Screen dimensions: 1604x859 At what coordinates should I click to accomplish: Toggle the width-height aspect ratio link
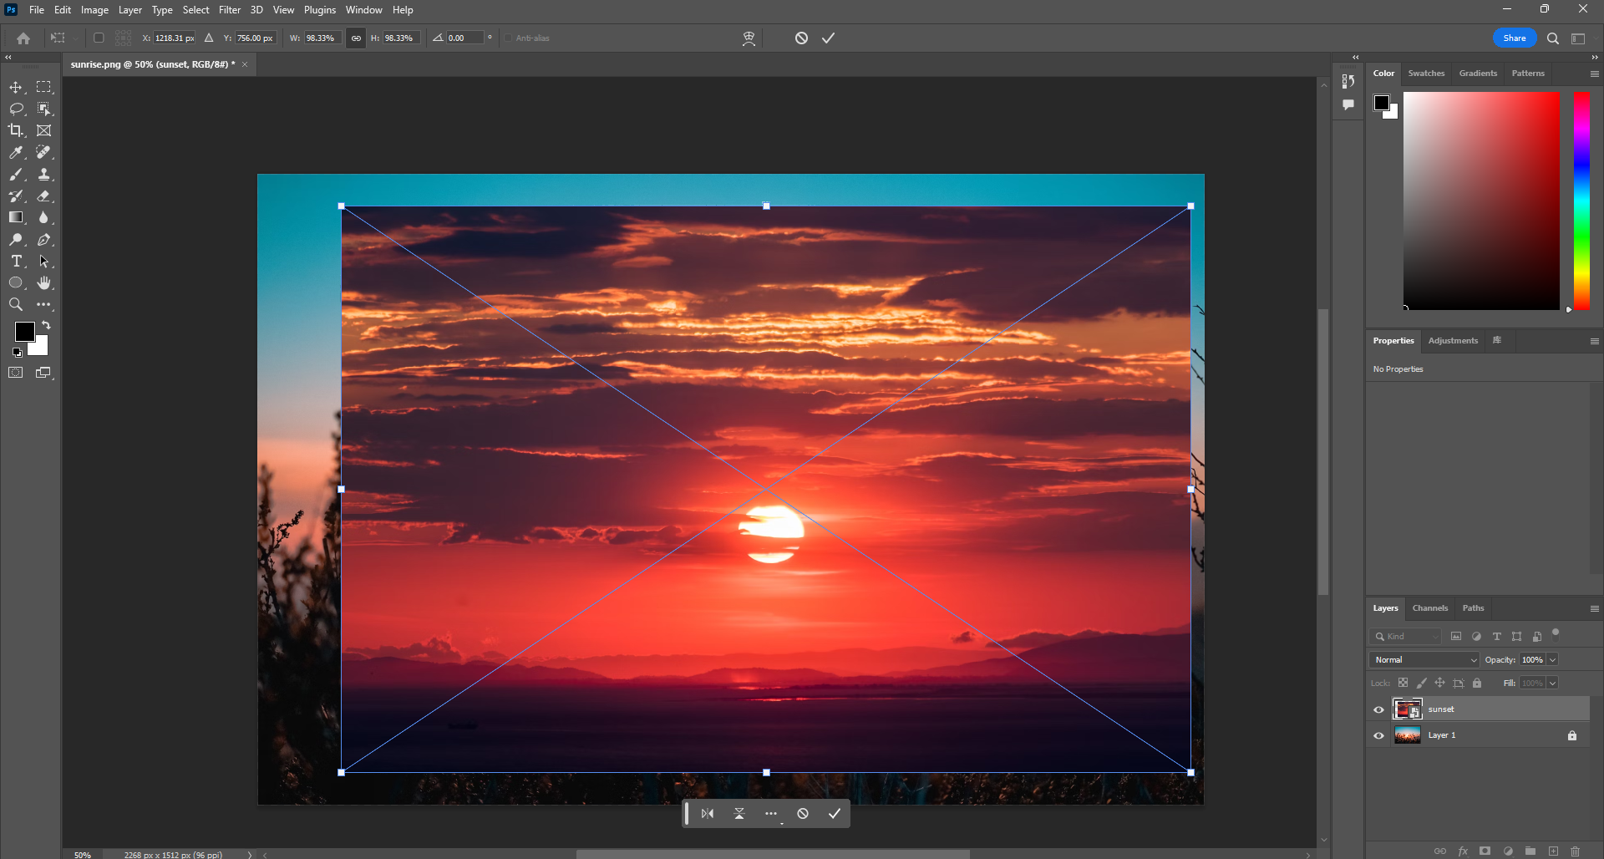tap(356, 38)
